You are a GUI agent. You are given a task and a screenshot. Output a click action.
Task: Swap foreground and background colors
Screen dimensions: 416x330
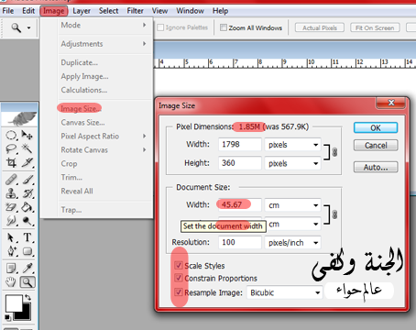tap(27, 297)
